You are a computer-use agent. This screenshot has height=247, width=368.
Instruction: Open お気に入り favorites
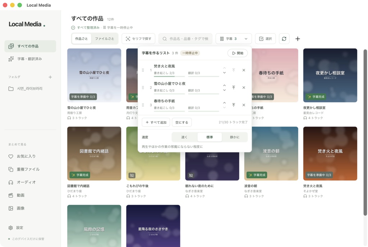[30, 156]
